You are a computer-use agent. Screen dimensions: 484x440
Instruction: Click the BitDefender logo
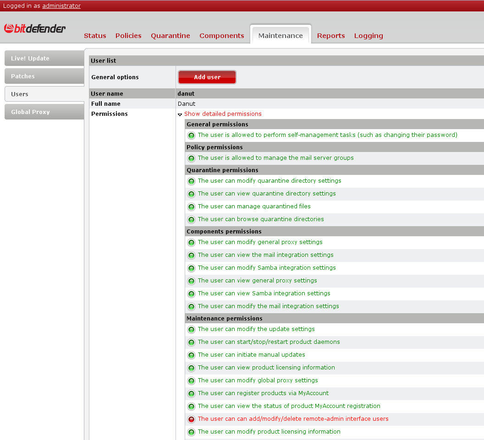[x=35, y=28]
